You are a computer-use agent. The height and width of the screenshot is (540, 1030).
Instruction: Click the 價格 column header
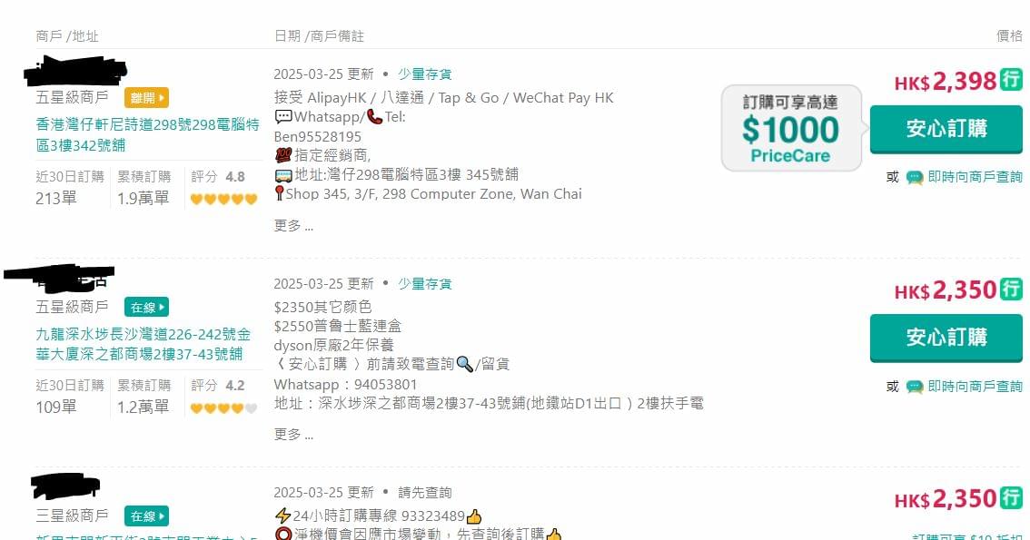point(1009,36)
